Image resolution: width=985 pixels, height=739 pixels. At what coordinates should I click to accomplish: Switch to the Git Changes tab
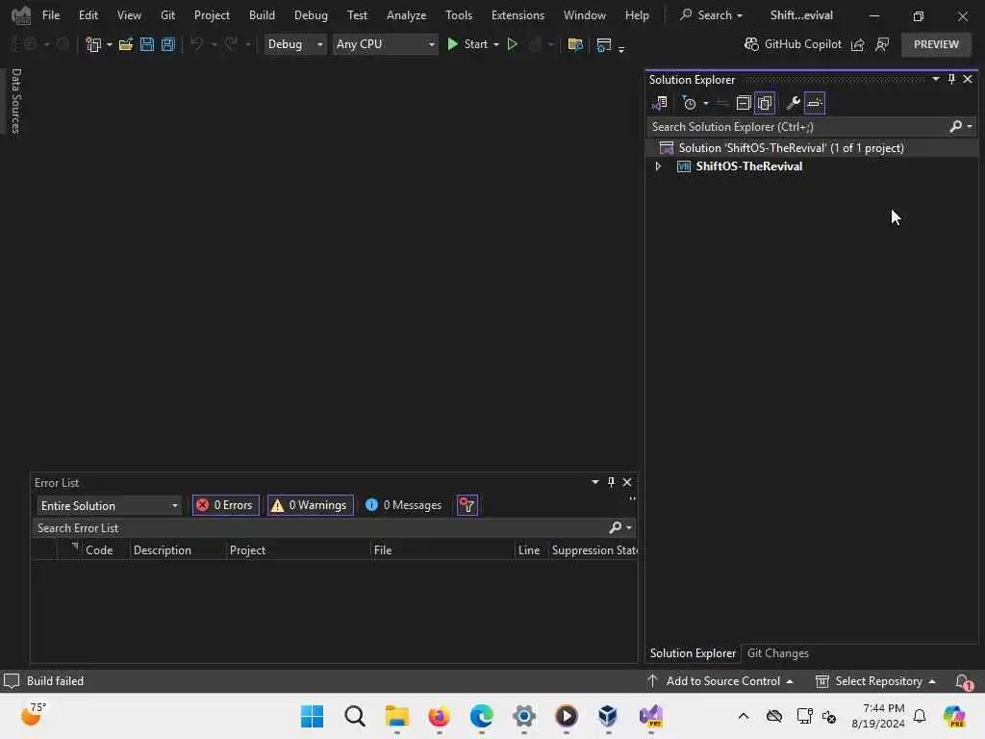[777, 653]
